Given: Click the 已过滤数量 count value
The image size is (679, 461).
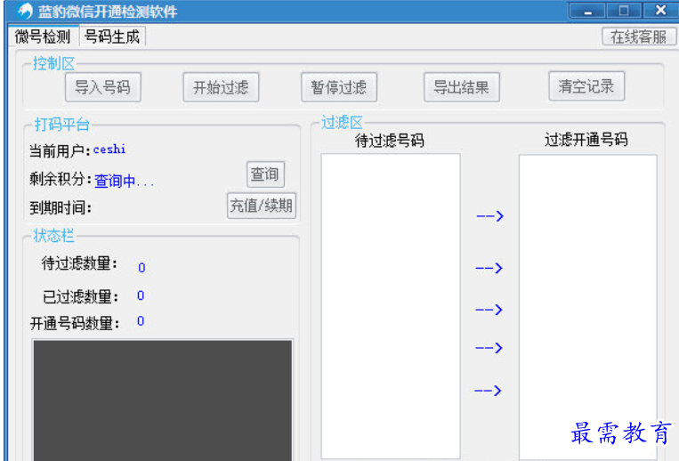Looking at the screenshot, I should pyautogui.click(x=141, y=295).
